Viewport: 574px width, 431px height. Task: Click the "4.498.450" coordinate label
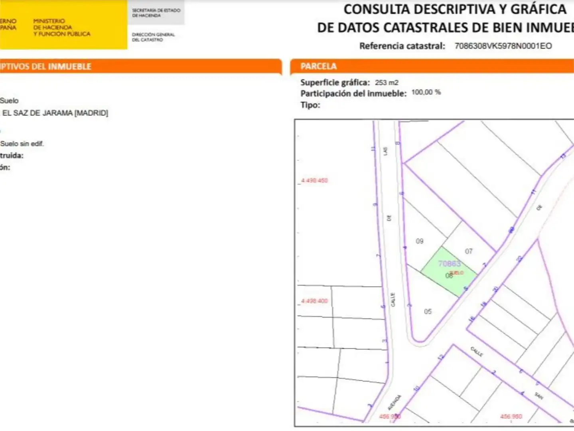[x=314, y=180]
